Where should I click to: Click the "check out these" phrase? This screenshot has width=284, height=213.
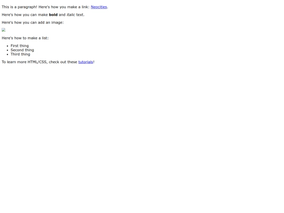point(63,62)
